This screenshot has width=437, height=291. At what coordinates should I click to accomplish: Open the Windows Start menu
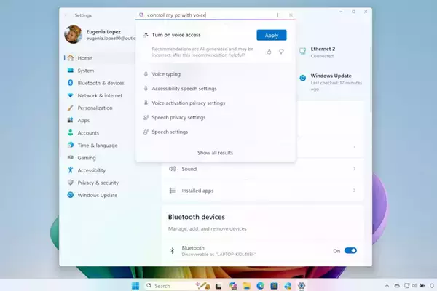tap(135, 286)
